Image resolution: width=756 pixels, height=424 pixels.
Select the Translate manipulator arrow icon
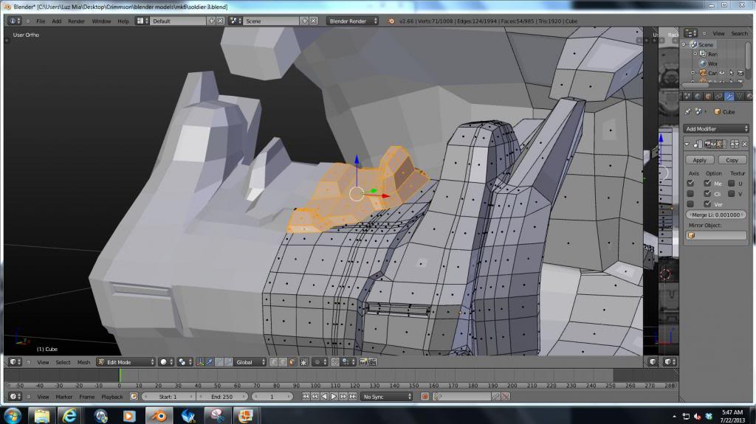[210, 362]
